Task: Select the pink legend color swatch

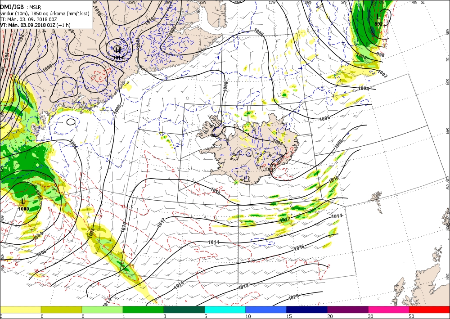Action: (389, 310)
